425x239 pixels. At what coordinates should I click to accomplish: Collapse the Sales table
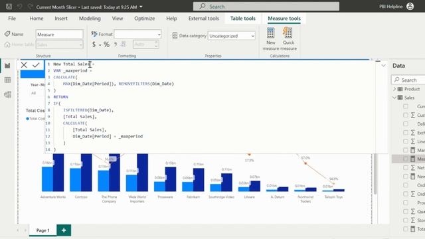pos(394,98)
